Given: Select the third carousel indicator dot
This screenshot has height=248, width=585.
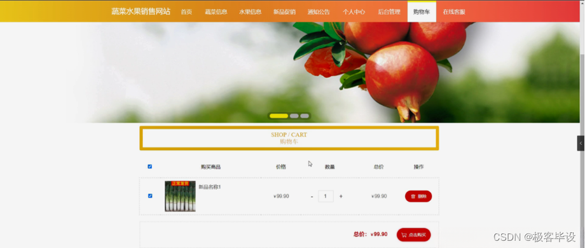Looking at the screenshot, I should click(x=305, y=116).
